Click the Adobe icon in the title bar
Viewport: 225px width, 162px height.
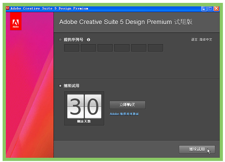pyautogui.click(x=8, y=8)
